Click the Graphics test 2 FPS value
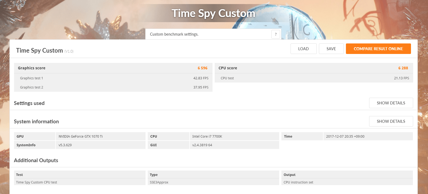 coord(201,87)
